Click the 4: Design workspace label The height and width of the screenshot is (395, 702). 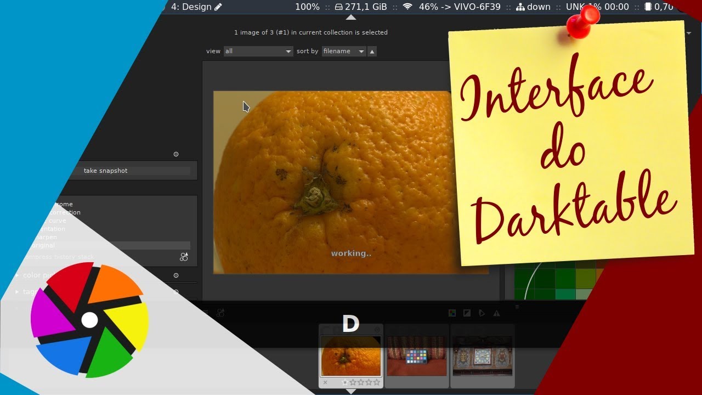[x=196, y=7]
